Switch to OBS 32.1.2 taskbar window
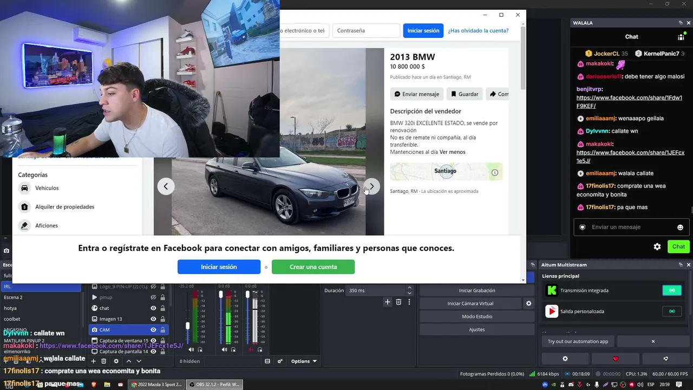693x390 pixels. coord(214,385)
